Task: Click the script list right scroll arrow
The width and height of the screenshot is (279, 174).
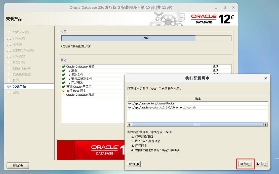Action: tap(266, 125)
